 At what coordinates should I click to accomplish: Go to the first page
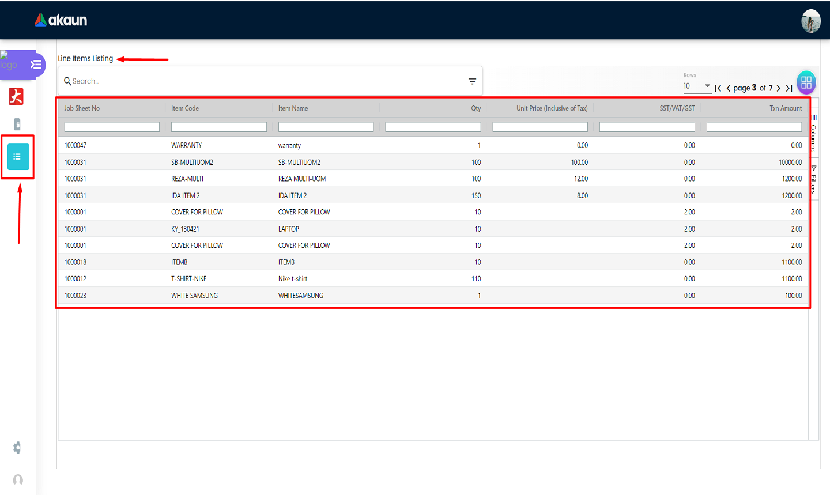(718, 88)
